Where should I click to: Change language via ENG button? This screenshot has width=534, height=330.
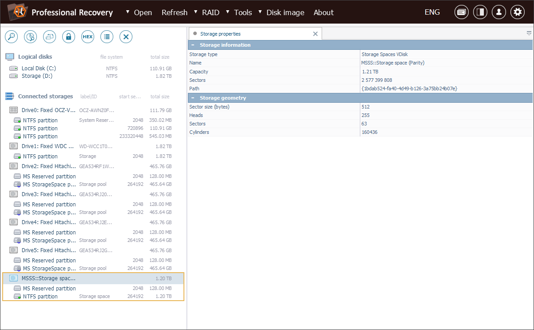pyautogui.click(x=432, y=12)
